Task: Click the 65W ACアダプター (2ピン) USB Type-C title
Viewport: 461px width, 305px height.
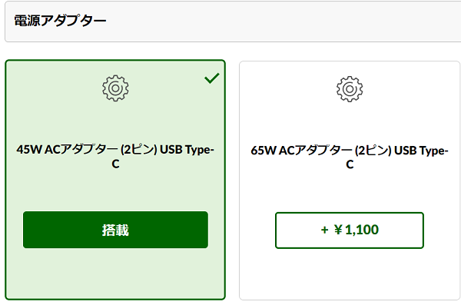Action: tap(350, 157)
